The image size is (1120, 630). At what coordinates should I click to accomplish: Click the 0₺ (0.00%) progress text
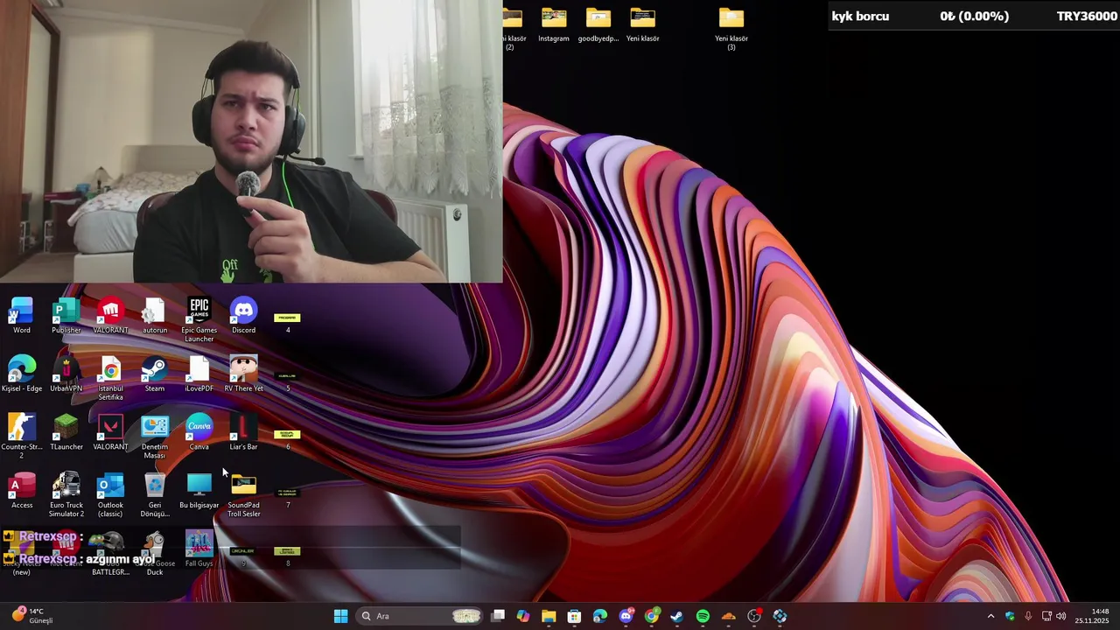click(x=974, y=16)
